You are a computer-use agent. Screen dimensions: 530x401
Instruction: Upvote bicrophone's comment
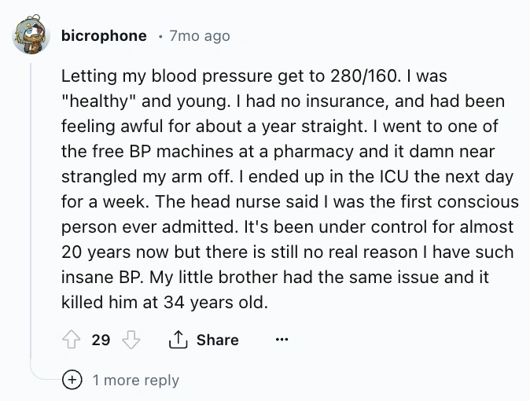pos(72,340)
